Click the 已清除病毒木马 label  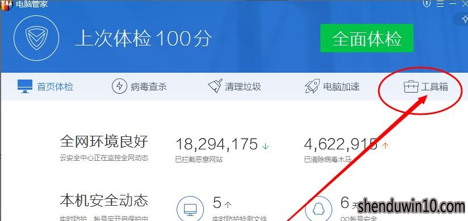click(328, 160)
